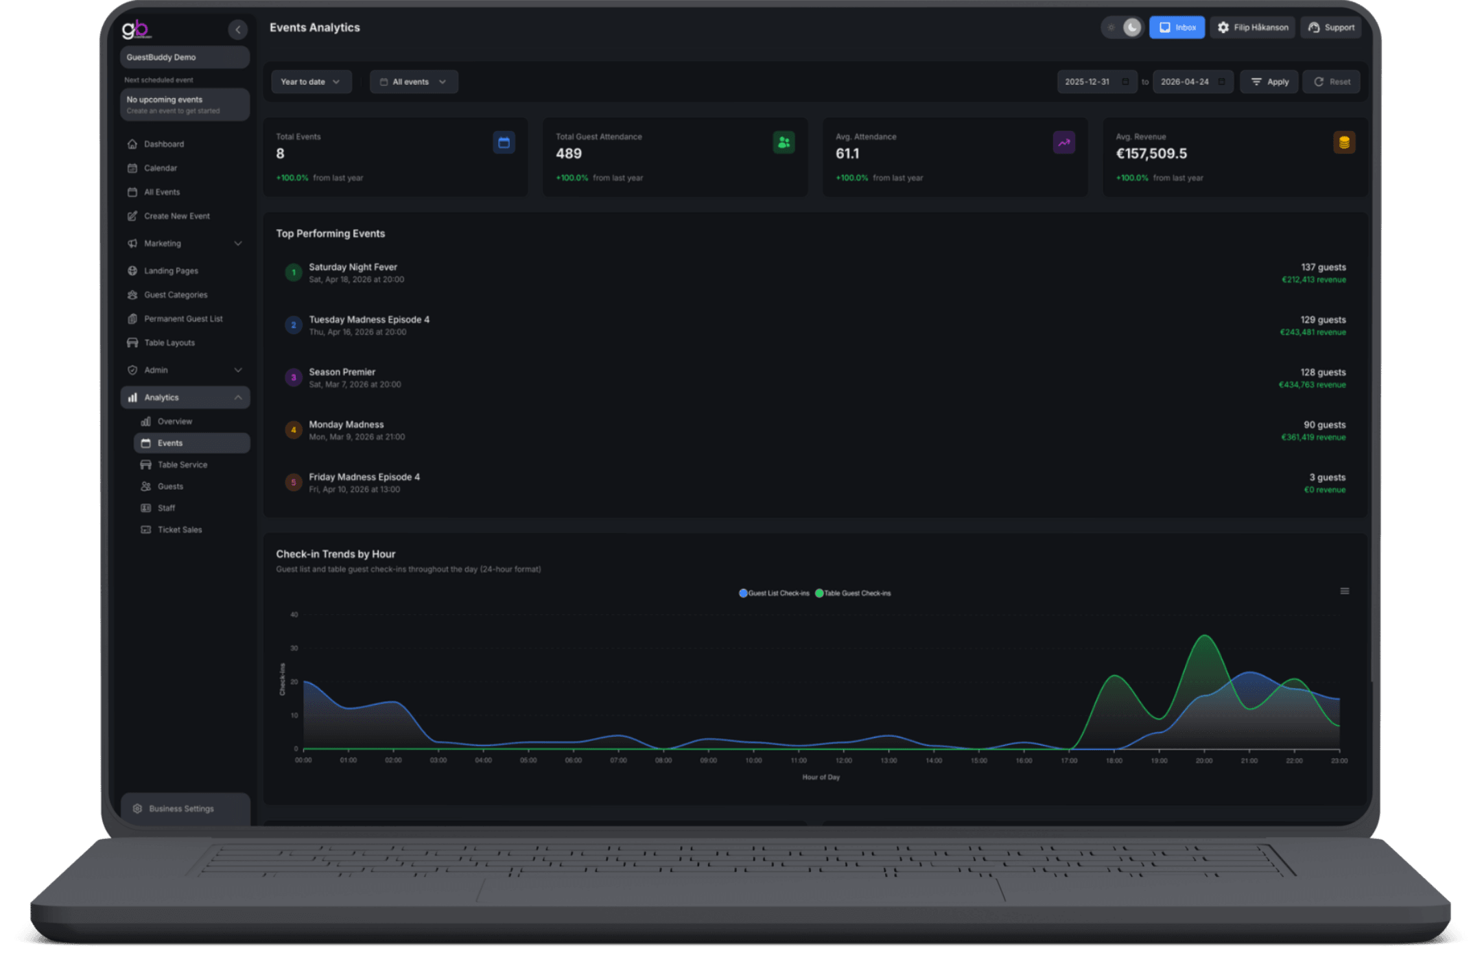Collapse the sidebar with the chevron button
The width and height of the screenshot is (1482, 955).
(237, 30)
